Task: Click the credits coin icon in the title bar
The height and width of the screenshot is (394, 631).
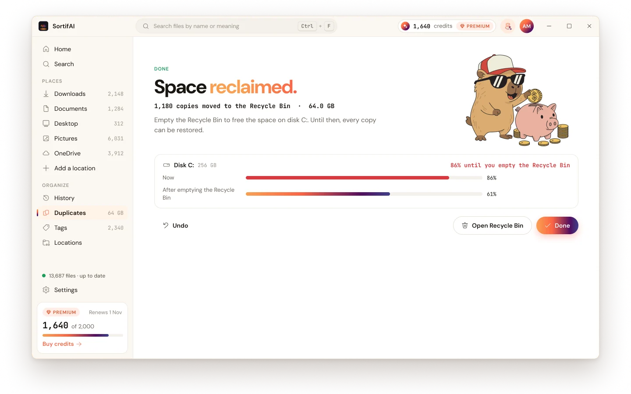Action: [405, 26]
